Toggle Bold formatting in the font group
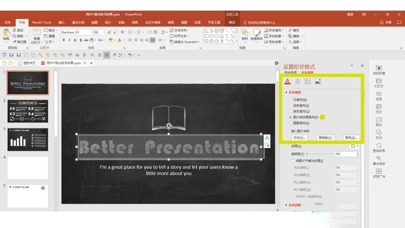This screenshot has height=228, width=405. [64, 40]
